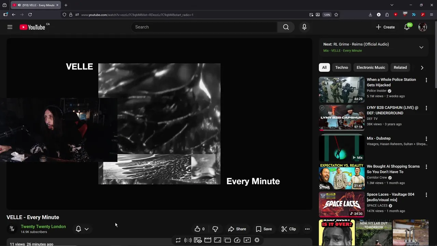The width and height of the screenshot is (437, 246).
Task: Open the account avatar menu
Action: coord(423,27)
